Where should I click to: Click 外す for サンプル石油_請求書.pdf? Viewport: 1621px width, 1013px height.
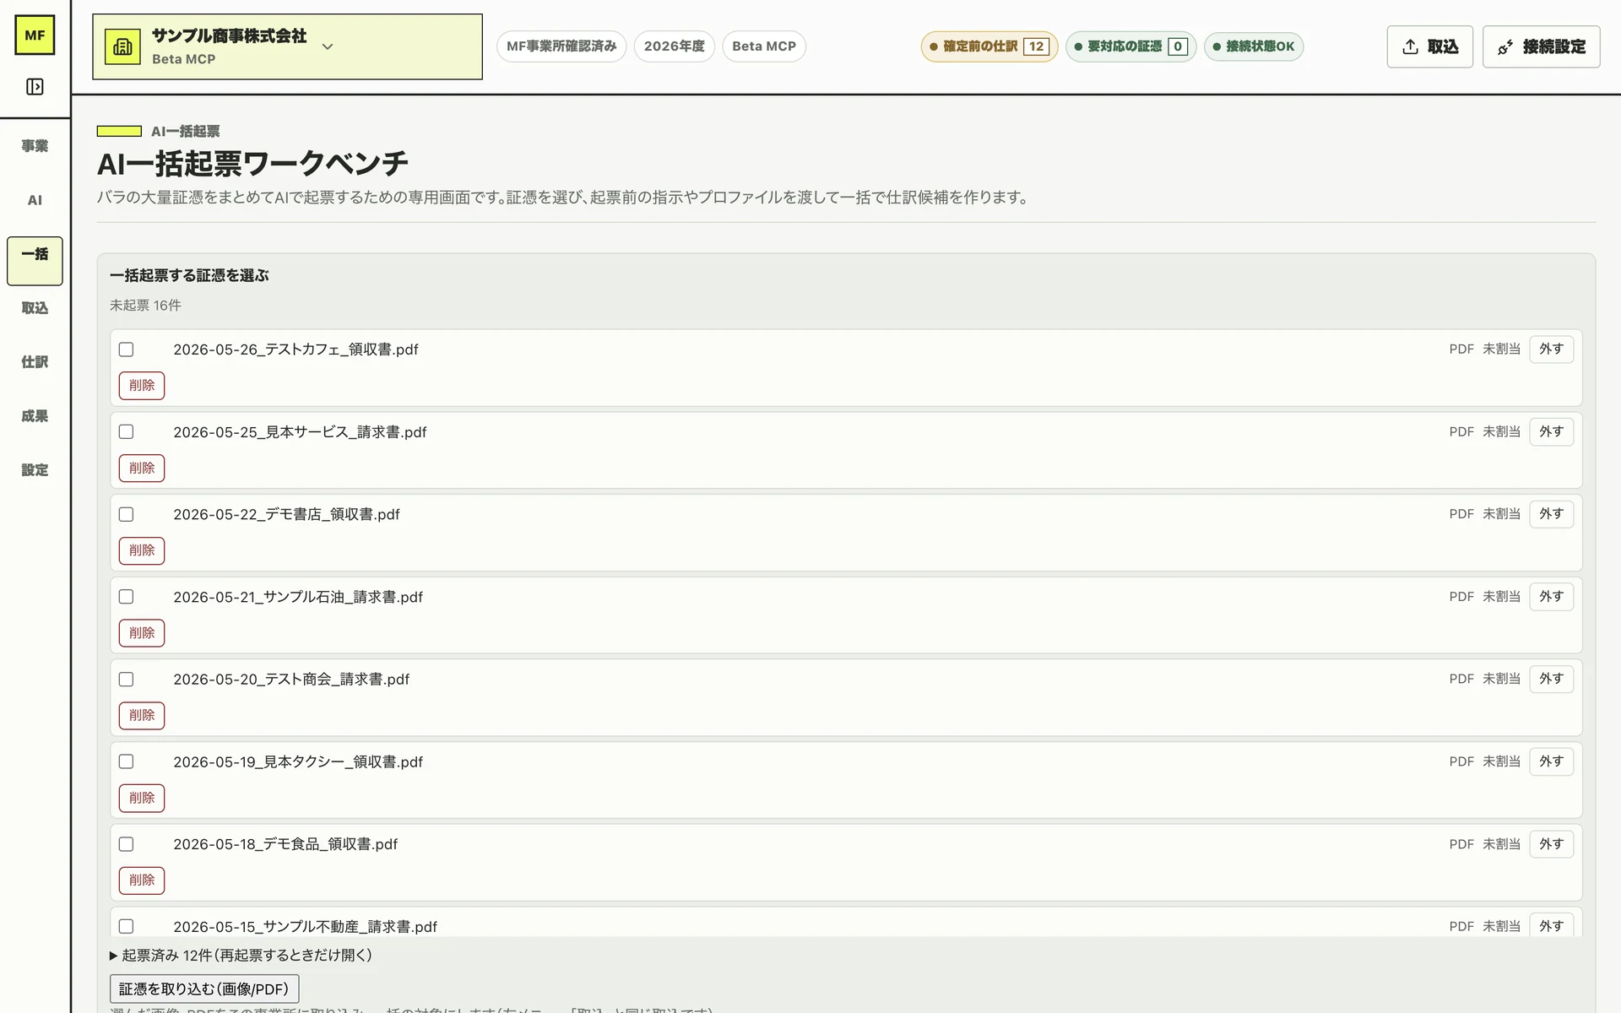[1551, 597]
